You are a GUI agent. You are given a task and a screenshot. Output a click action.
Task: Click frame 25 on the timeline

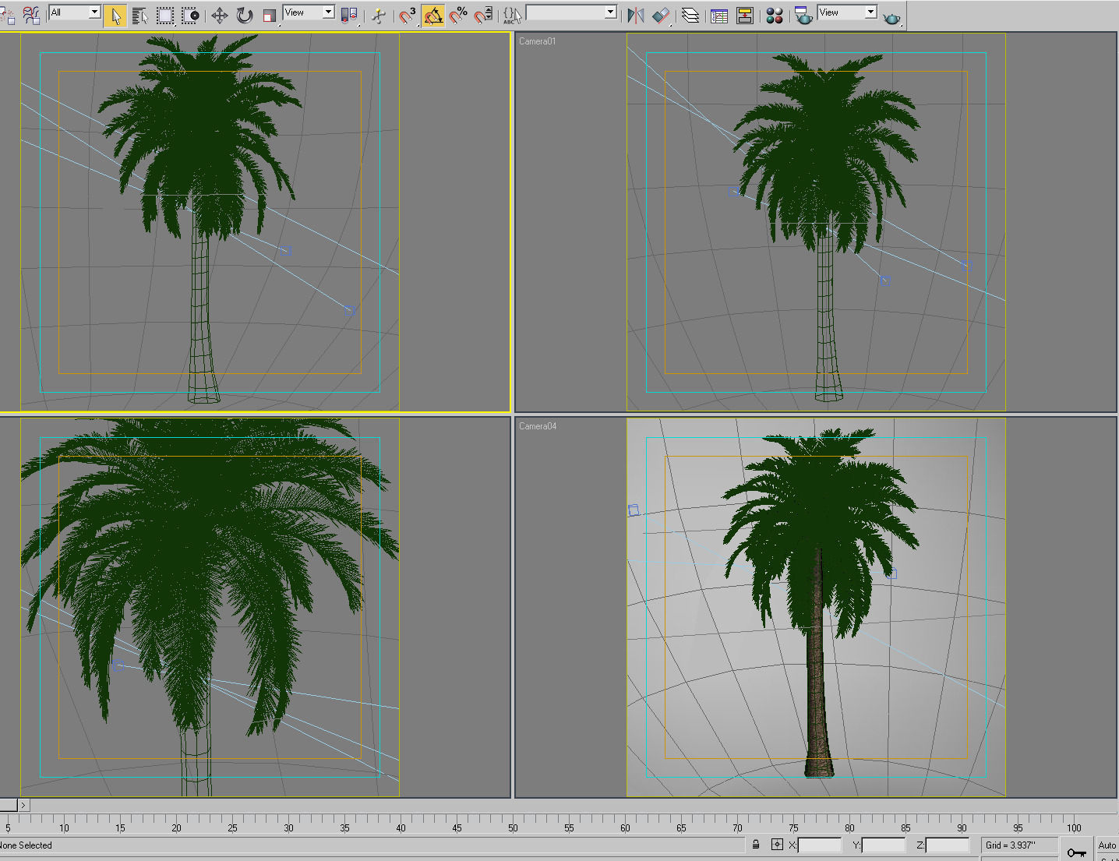pos(232,828)
